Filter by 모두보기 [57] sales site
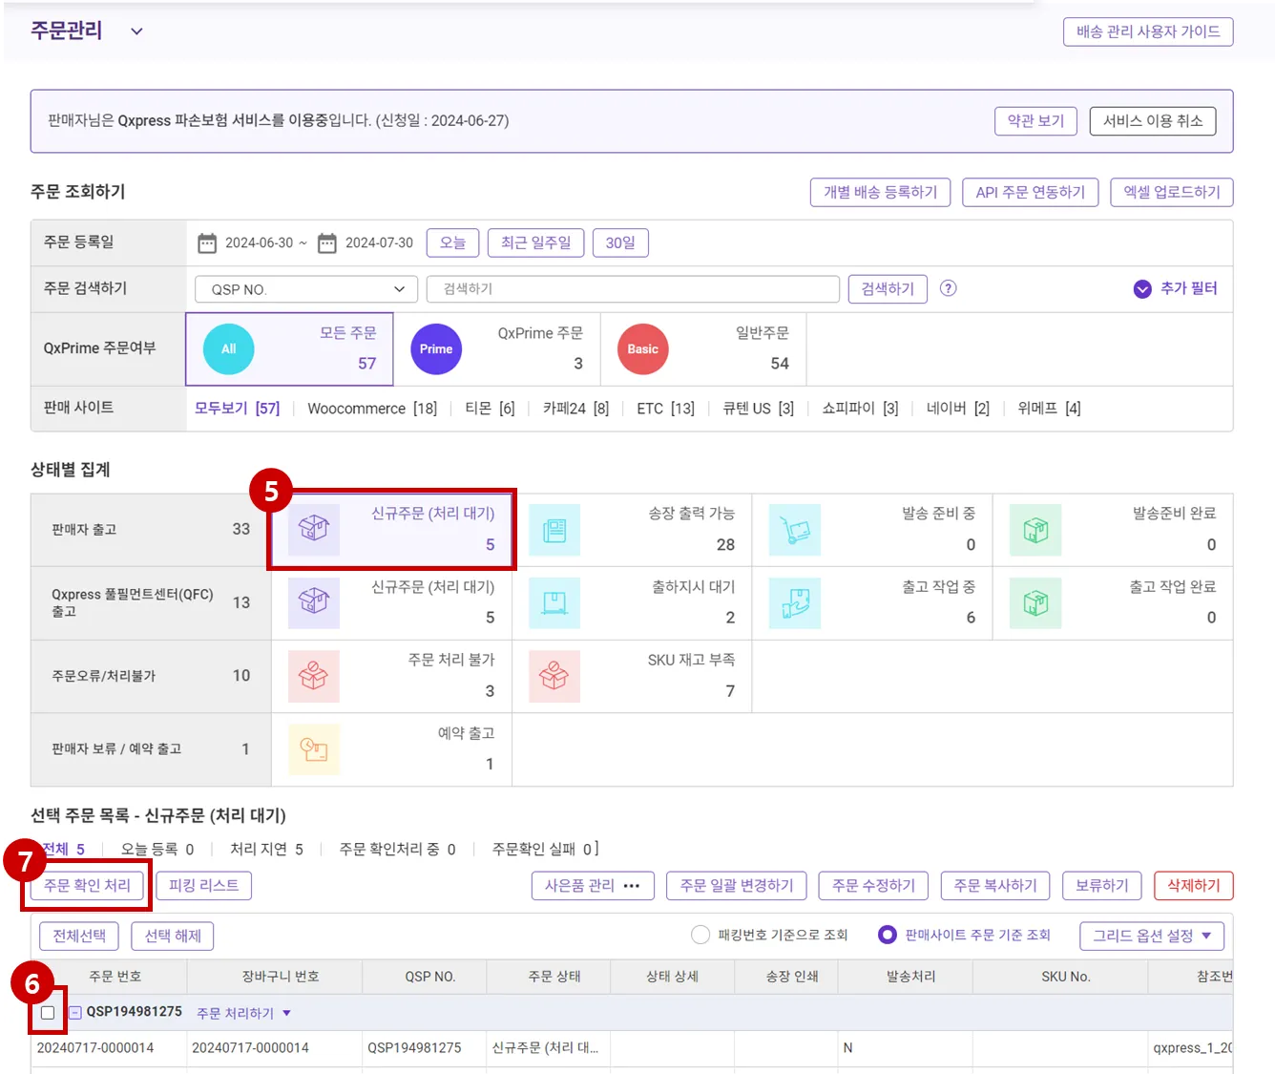This screenshot has height=1074, width=1275. [x=238, y=409]
